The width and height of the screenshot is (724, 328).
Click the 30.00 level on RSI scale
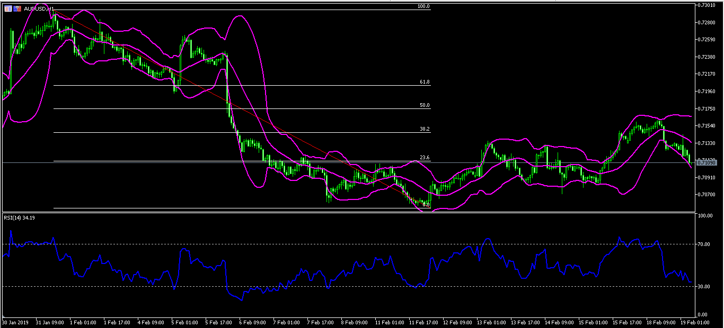point(704,287)
